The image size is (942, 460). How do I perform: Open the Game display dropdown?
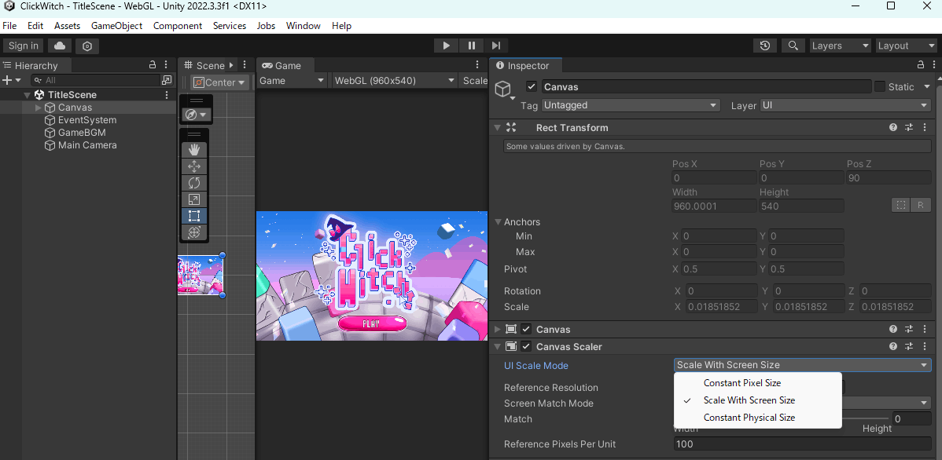(292, 80)
